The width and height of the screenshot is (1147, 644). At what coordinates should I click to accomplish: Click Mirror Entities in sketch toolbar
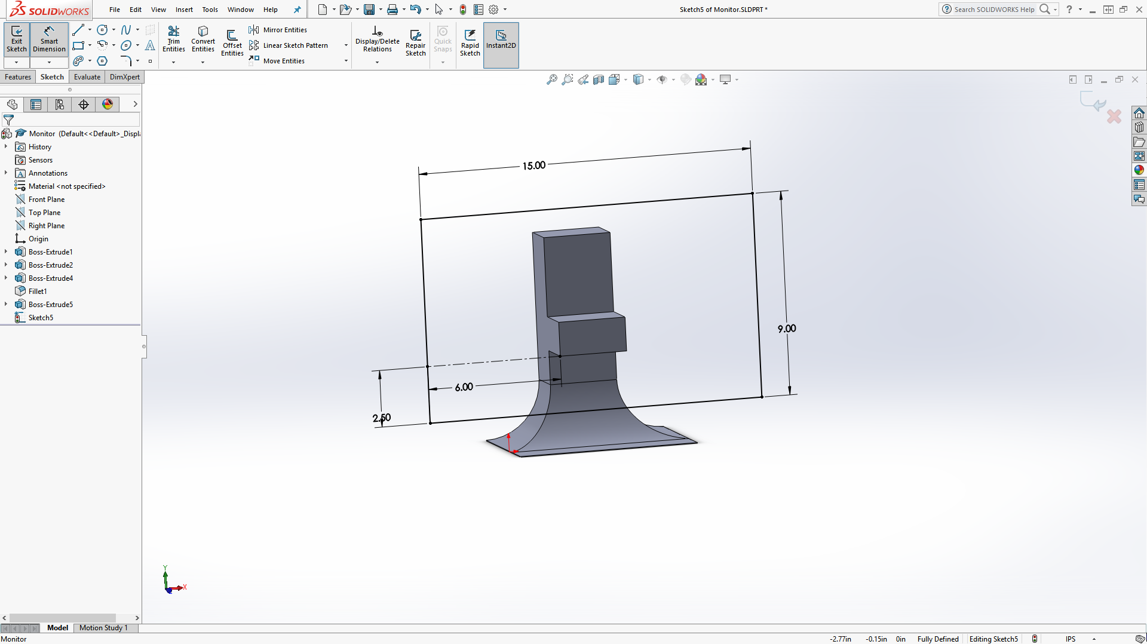[x=284, y=30]
